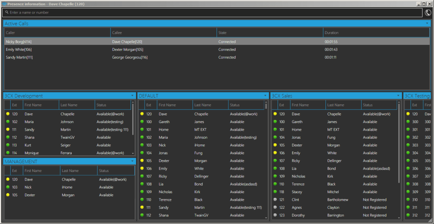
Task: Click the name or number search field
Action: 212,12
